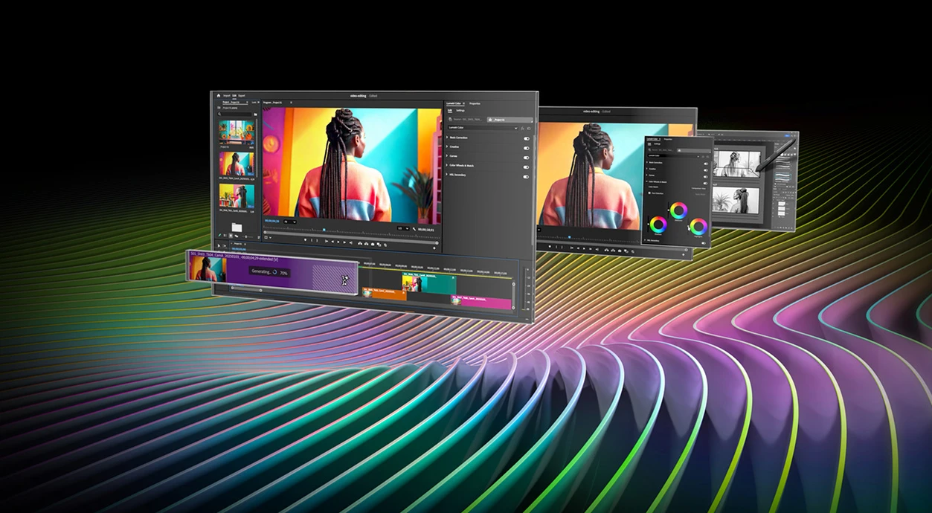
Task: Switch to the Export tab in the main window header
Action: click(x=242, y=96)
